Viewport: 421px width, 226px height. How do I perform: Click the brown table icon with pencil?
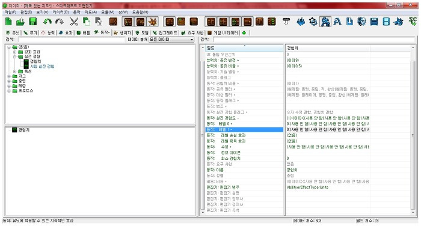point(113,22)
